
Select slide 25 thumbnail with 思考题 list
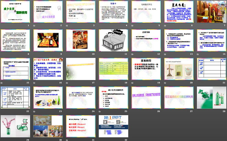(113, 98)
